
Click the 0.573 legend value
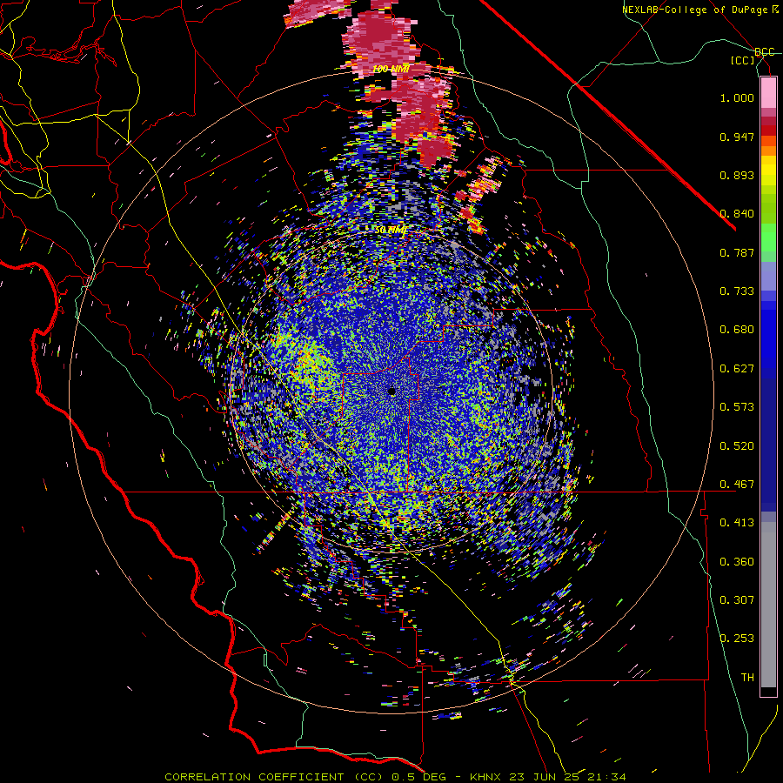(x=737, y=407)
